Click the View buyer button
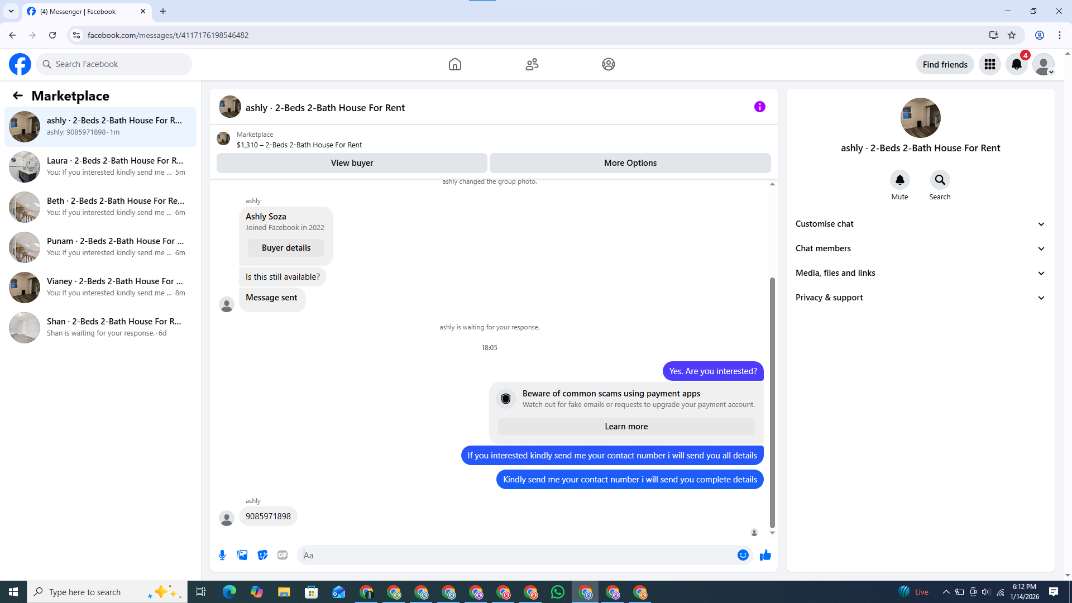 coord(352,163)
